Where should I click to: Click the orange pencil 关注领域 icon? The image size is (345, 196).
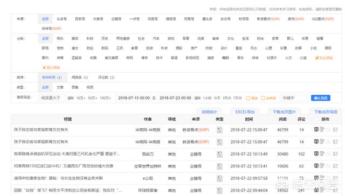pos(317,58)
